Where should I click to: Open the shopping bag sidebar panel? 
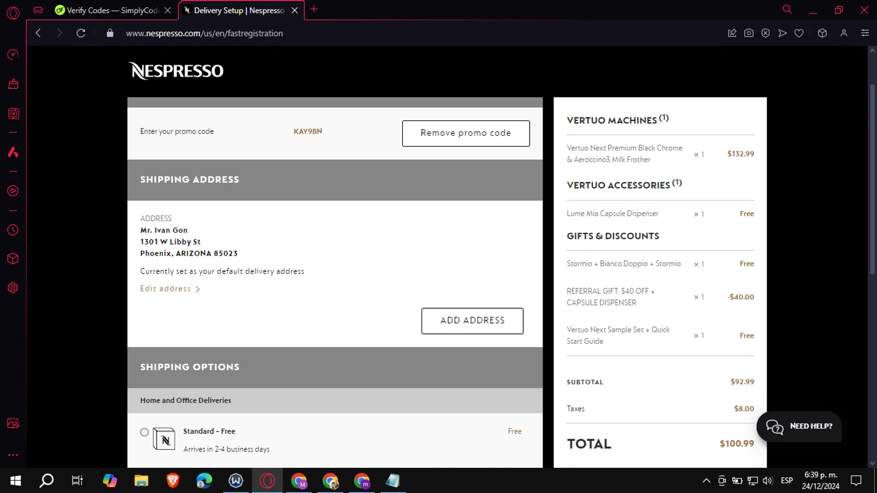pyautogui.click(x=13, y=84)
